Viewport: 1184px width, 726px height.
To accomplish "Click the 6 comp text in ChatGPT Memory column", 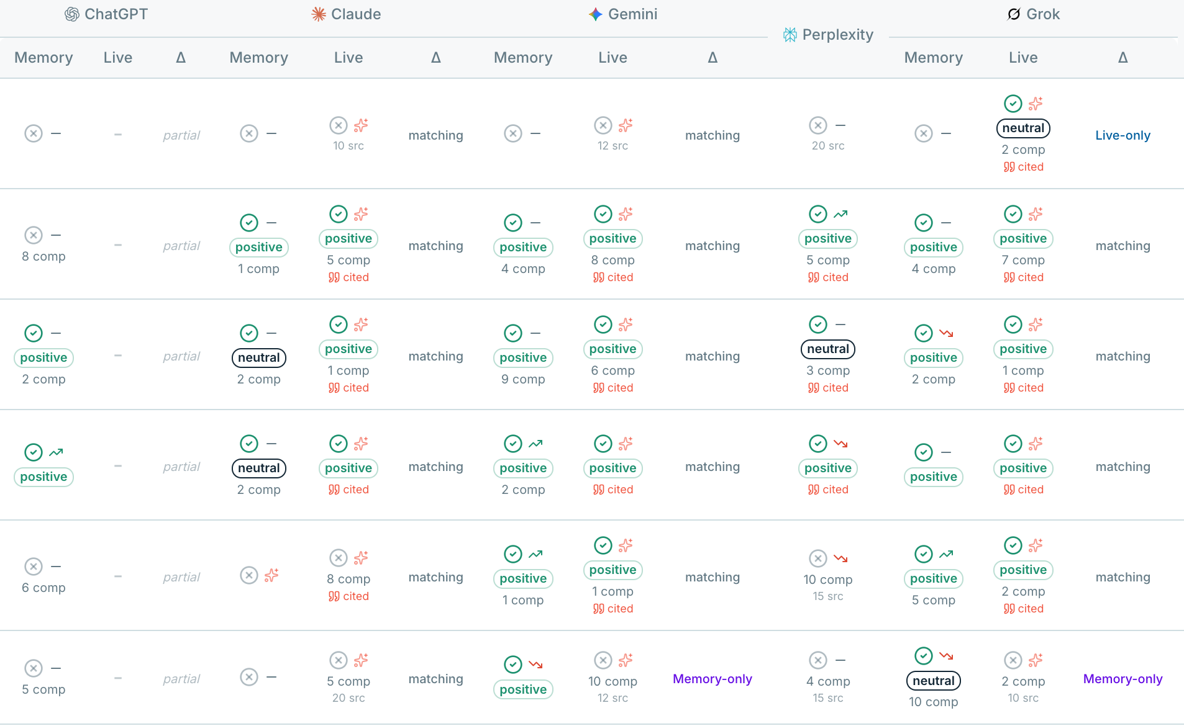I will 43,588.
